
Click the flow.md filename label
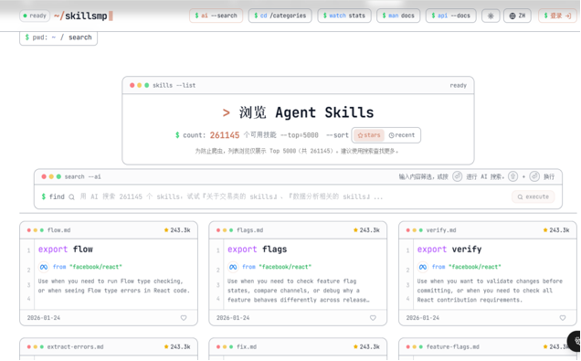[58, 230]
